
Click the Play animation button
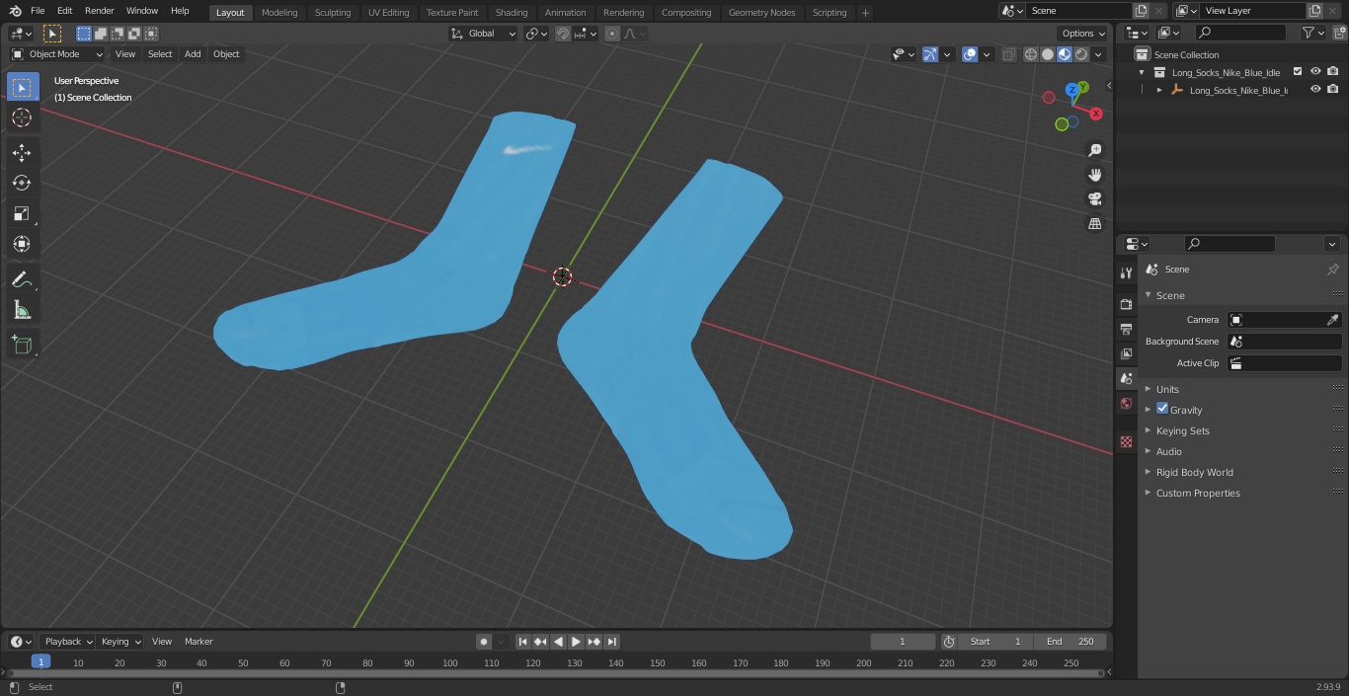click(576, 642)
